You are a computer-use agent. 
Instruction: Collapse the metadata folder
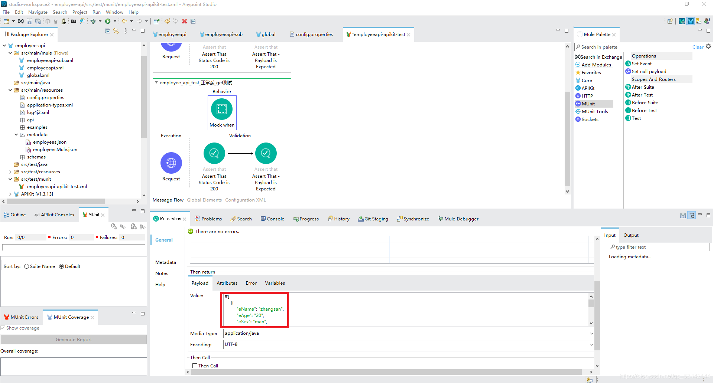16,135
